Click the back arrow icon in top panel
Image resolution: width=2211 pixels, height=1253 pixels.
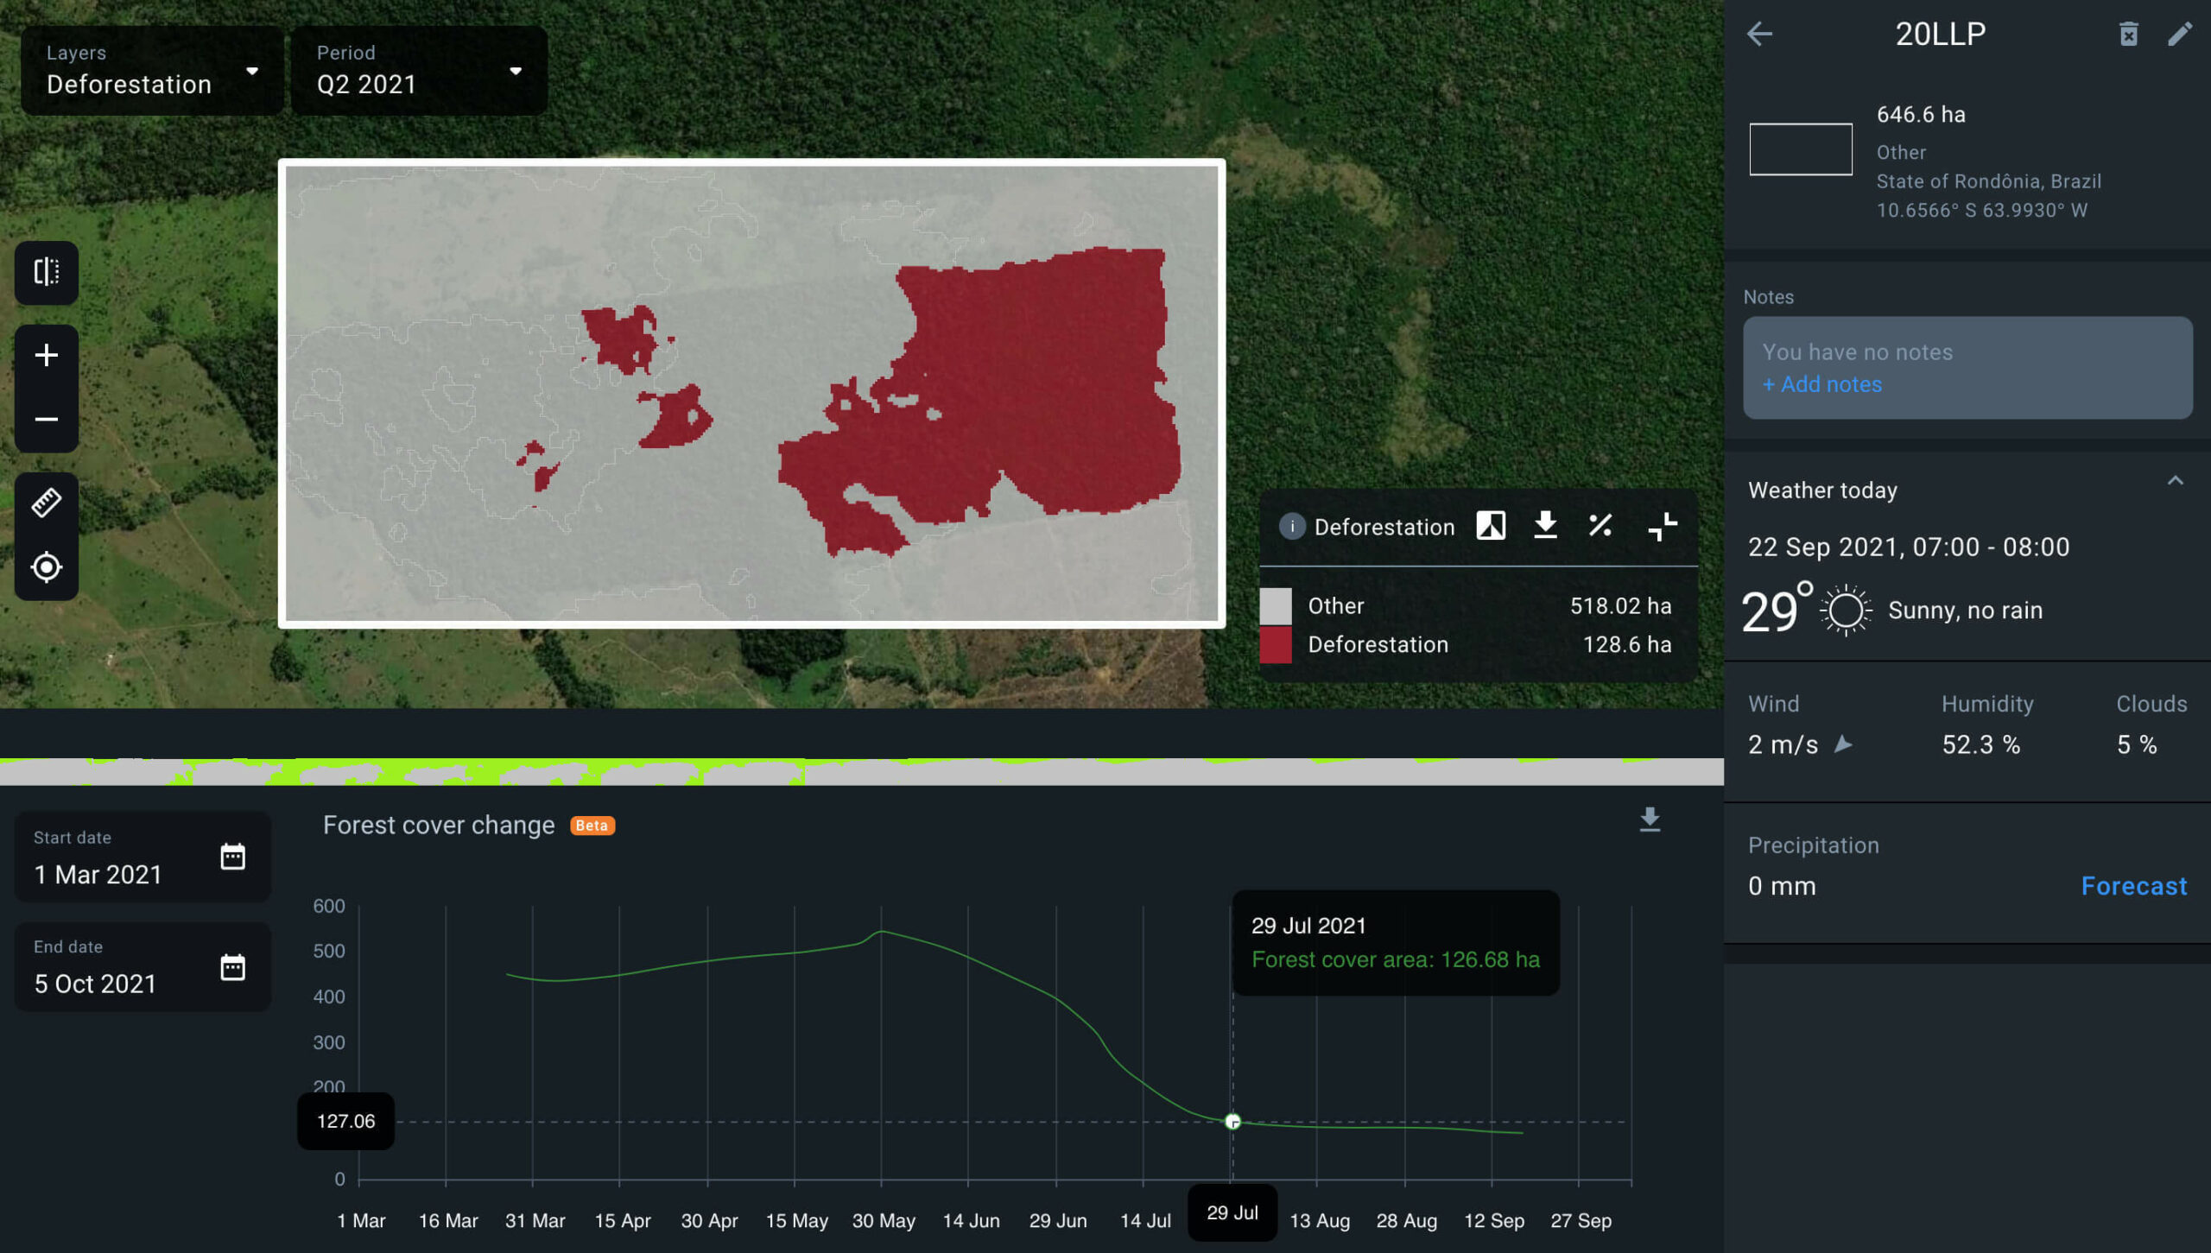(1757, 35)
